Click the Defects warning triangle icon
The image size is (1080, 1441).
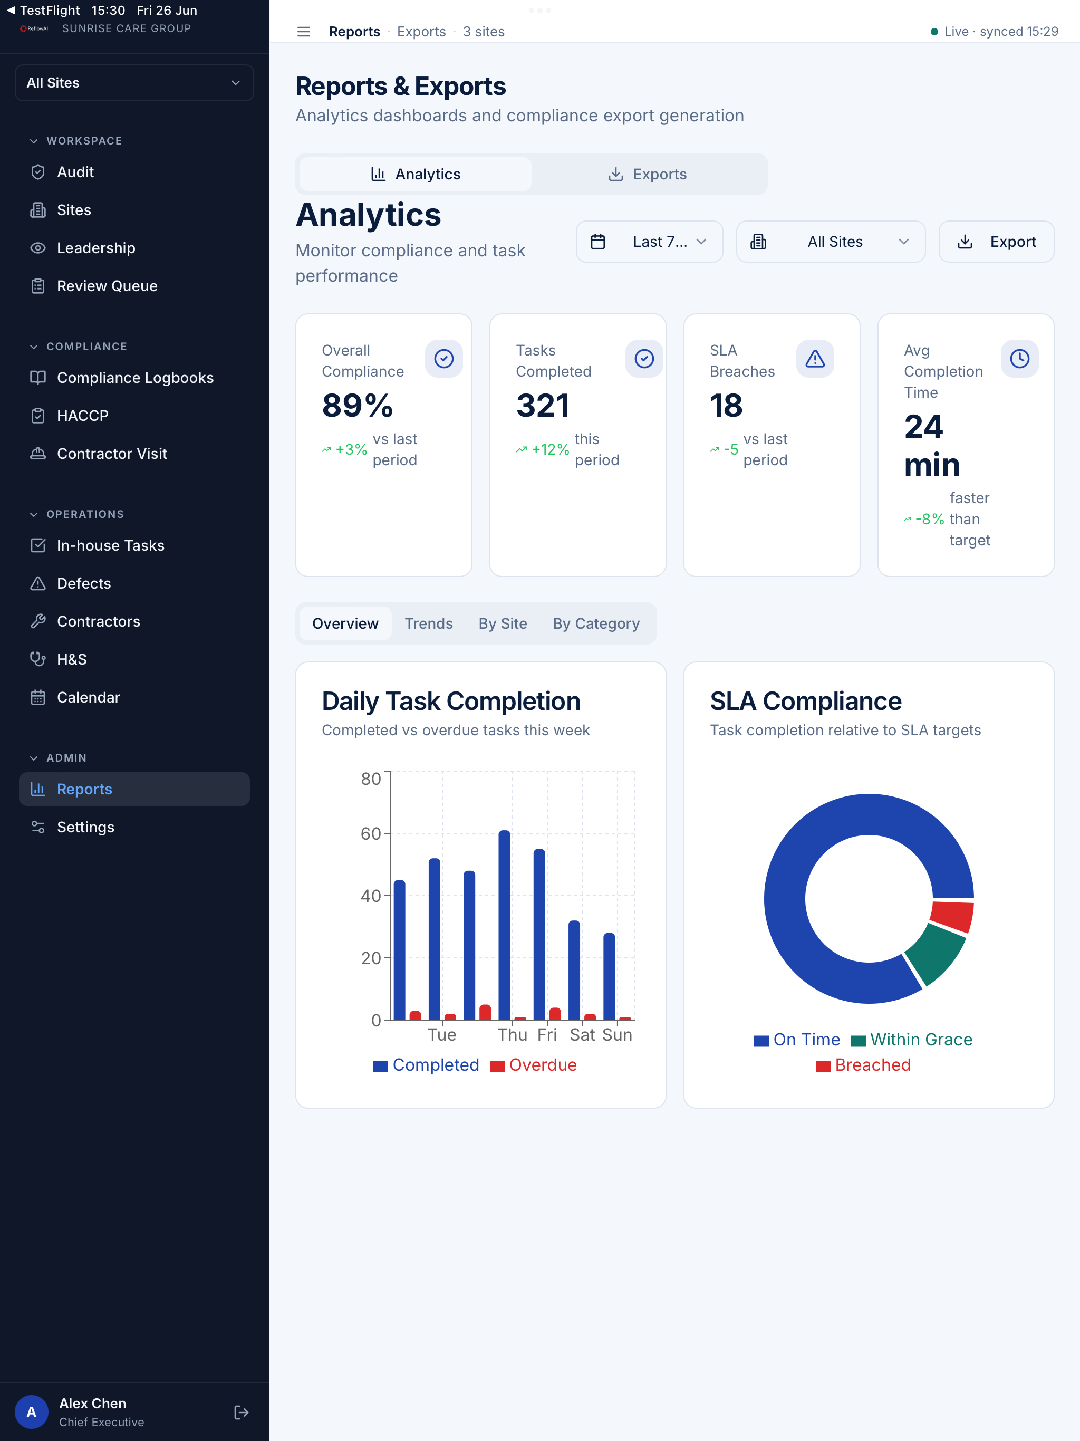pos(38,583)
